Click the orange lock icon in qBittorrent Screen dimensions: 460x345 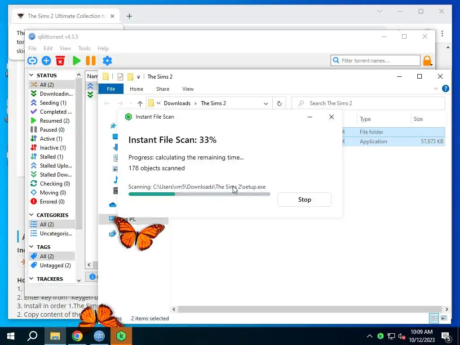[x=427, y=61]
